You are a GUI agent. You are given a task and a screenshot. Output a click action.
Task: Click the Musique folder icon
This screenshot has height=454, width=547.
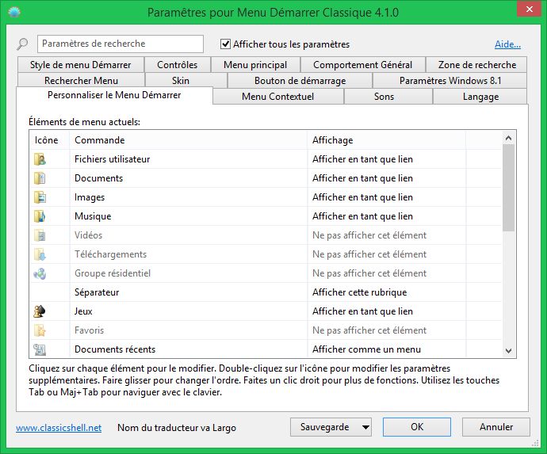point(40,216)
